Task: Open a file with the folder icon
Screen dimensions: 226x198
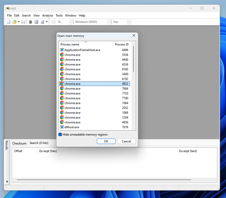Action: (14, 22)
